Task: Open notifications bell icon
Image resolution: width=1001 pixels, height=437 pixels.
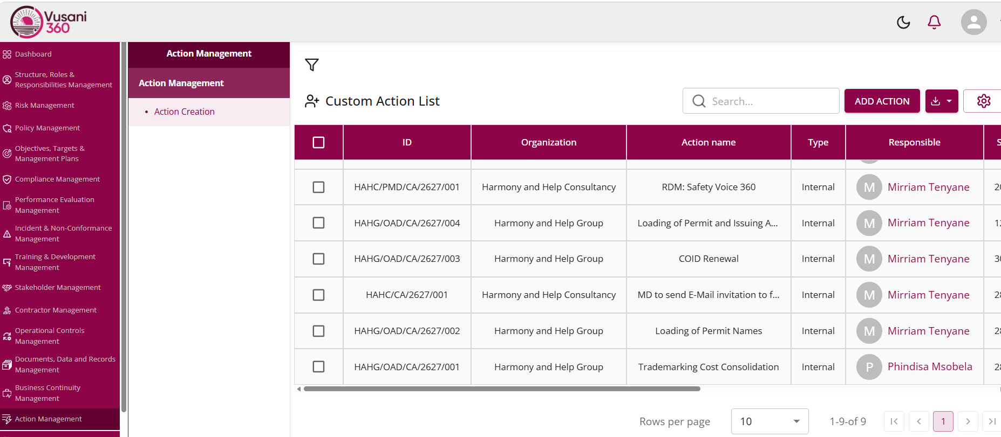Action: click(x=934, y=22)
